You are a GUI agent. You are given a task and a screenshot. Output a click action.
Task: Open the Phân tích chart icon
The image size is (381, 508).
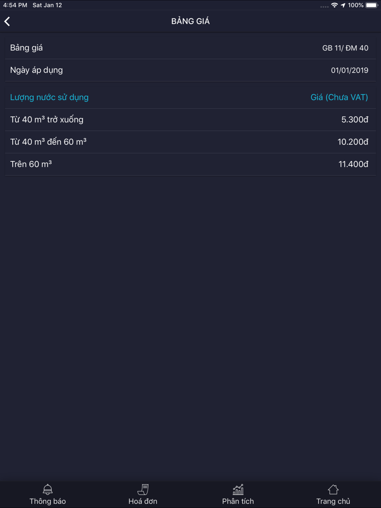click(x=238, y=489)
